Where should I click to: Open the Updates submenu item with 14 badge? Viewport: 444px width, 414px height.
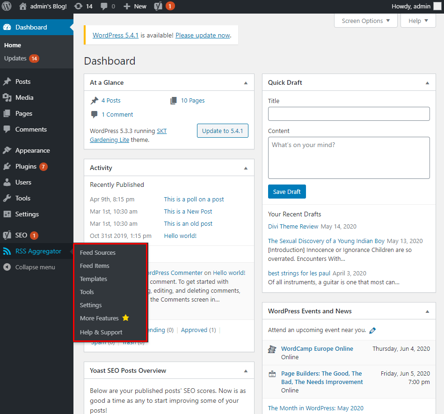22,59
